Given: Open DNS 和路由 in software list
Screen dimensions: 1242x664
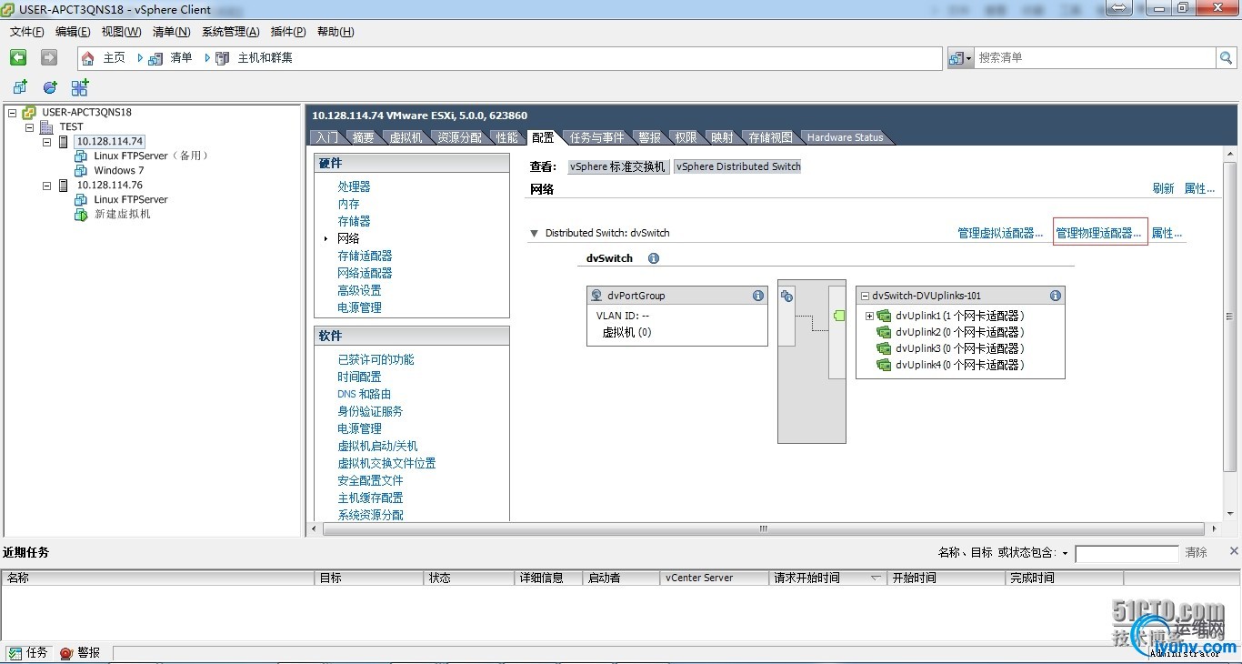Looking at the screenshot, I should click(x=364, y=394).
